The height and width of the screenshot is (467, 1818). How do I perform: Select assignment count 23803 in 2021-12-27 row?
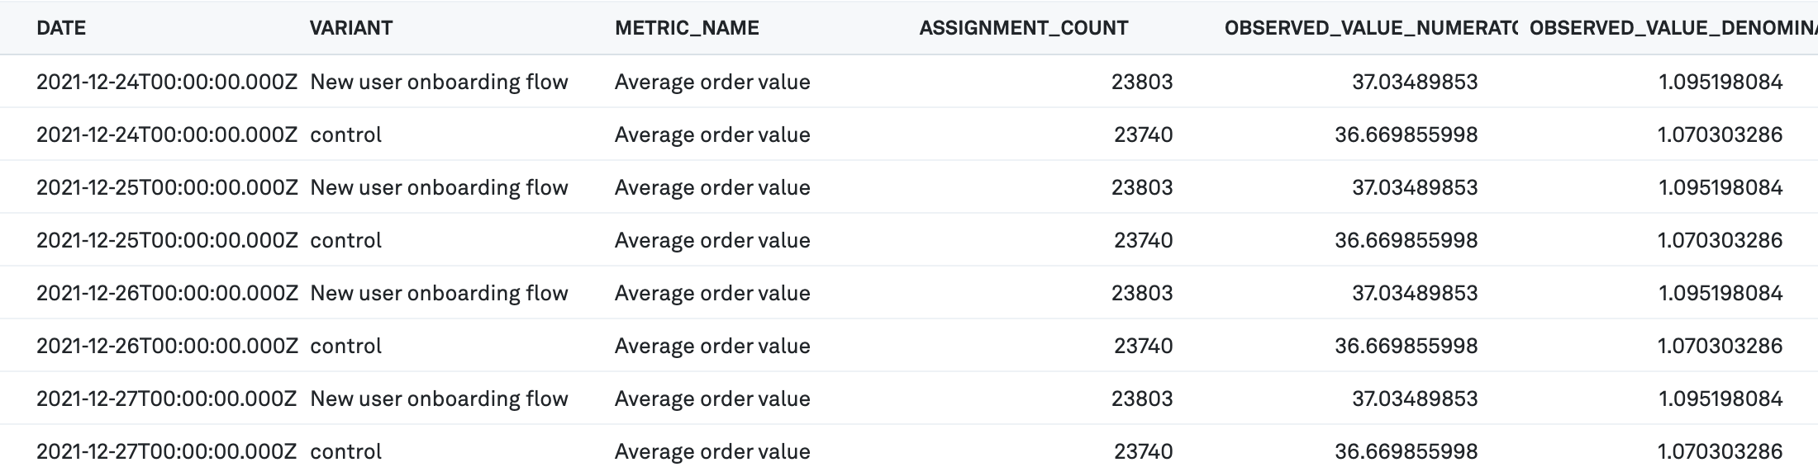click(1141, 399)
